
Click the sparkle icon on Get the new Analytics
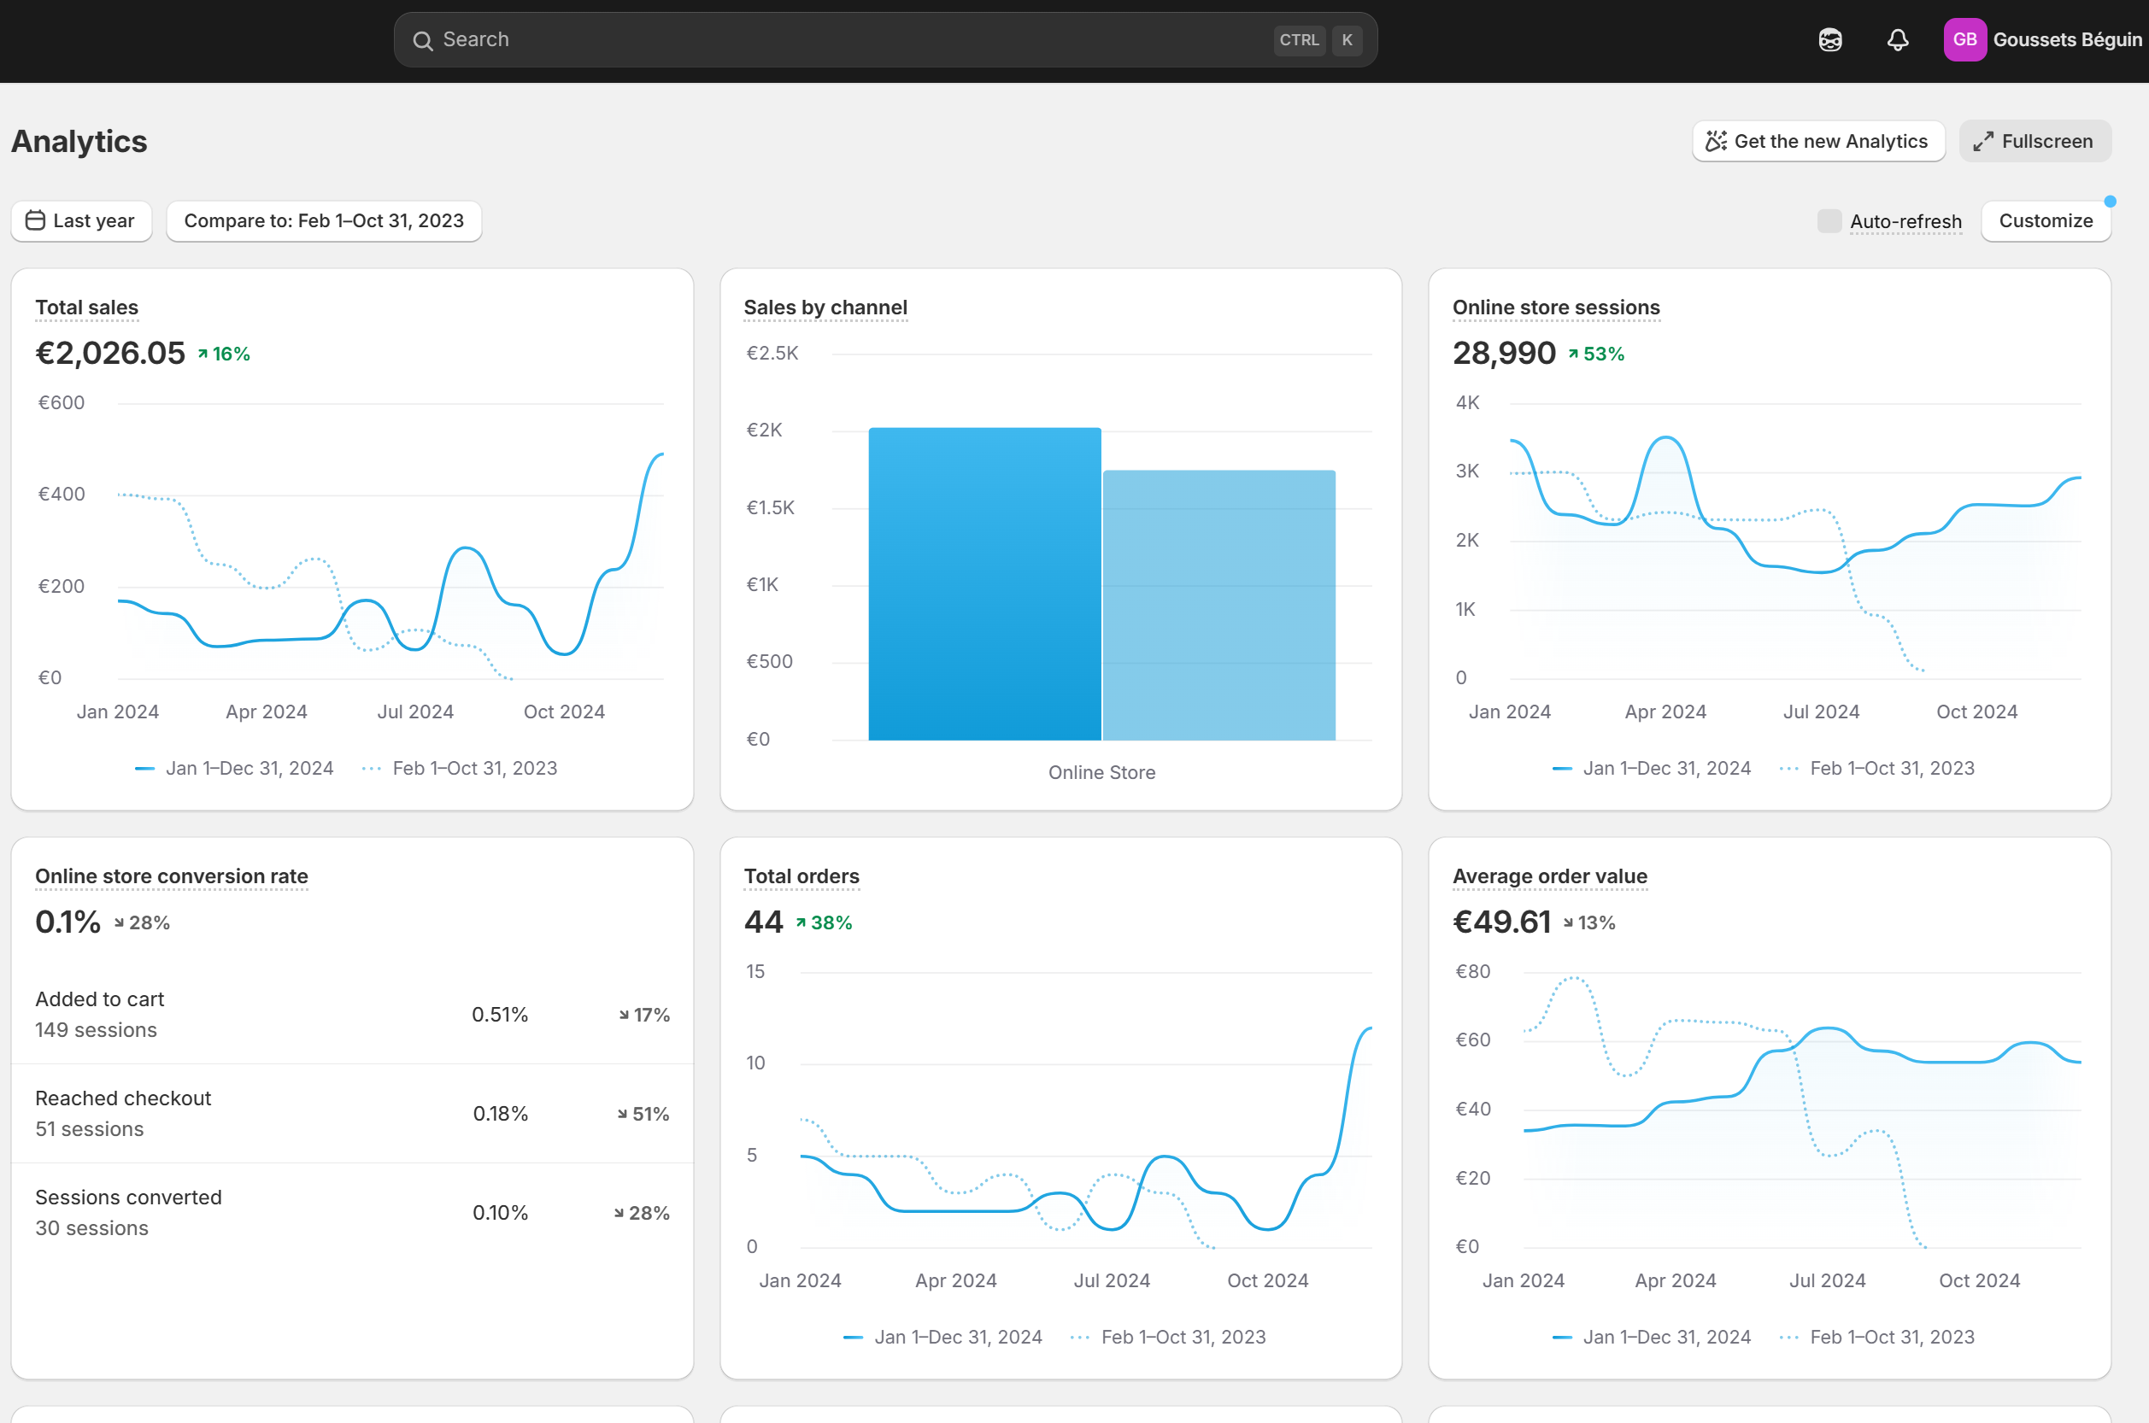point(1716,141)
